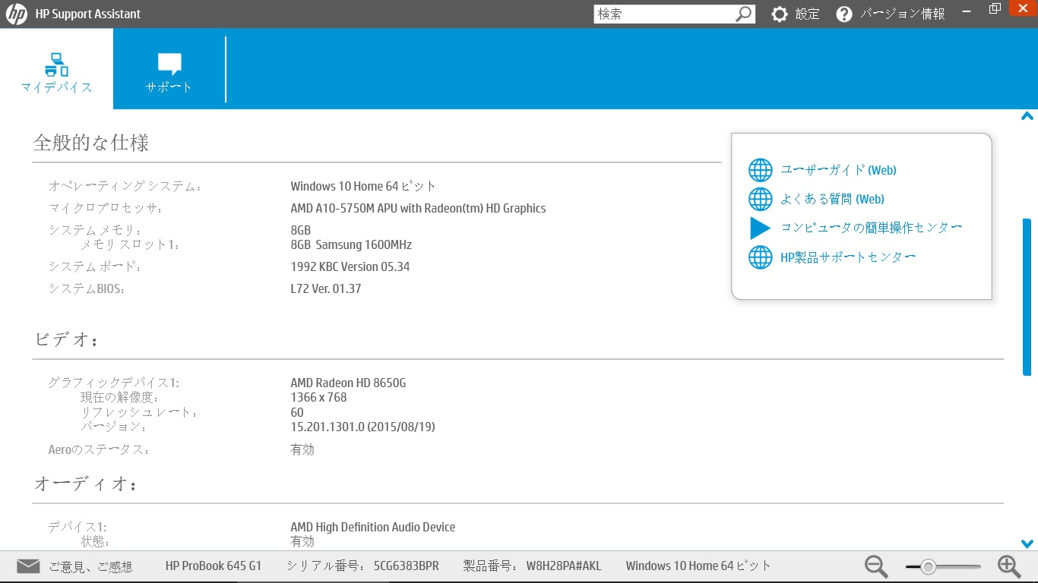
Task: Click the search magnifier icon
Action: click(744, 14)
